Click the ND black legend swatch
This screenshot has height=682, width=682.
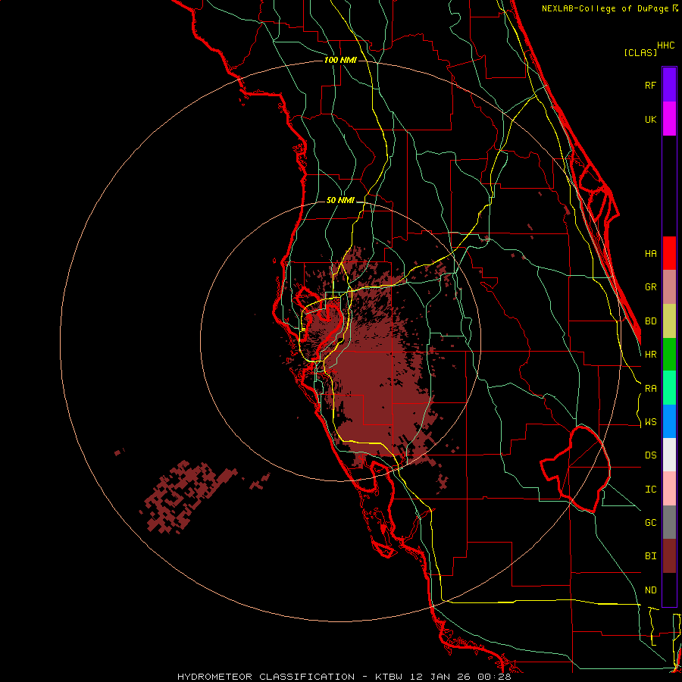coord(669,590)
